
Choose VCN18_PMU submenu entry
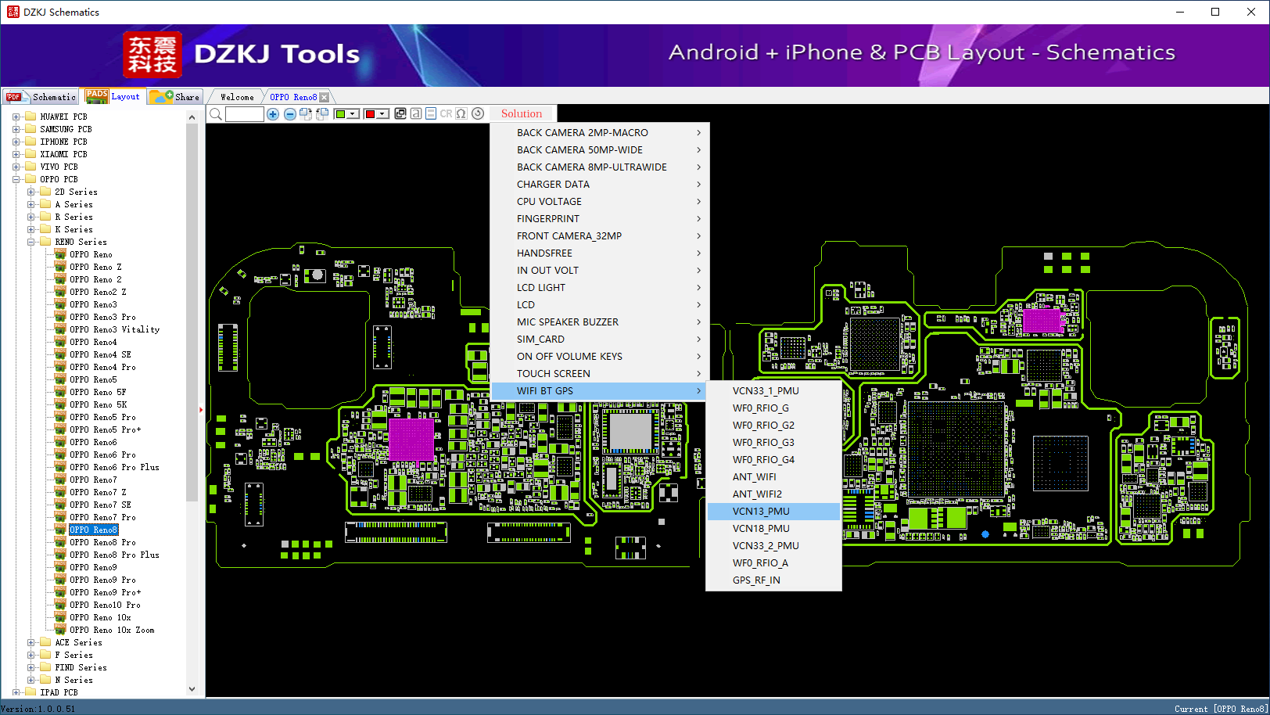click(x=773, y=529)
